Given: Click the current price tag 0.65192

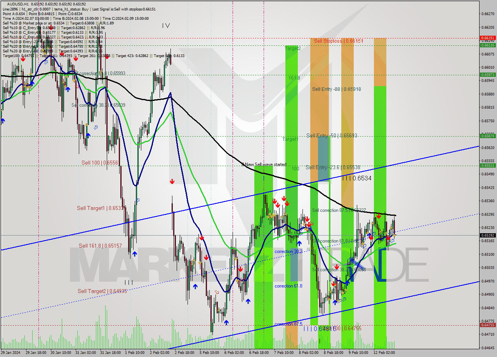Looking at the screenshot, I should click(488, 235).
